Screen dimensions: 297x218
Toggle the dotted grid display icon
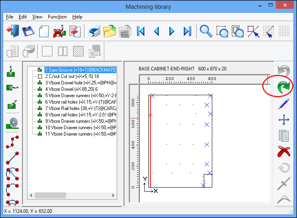[284, 31]
